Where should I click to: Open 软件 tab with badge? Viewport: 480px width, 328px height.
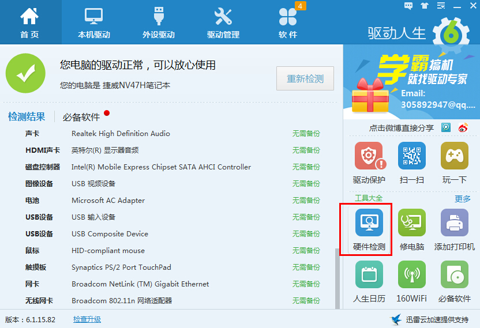click(288, 22)
